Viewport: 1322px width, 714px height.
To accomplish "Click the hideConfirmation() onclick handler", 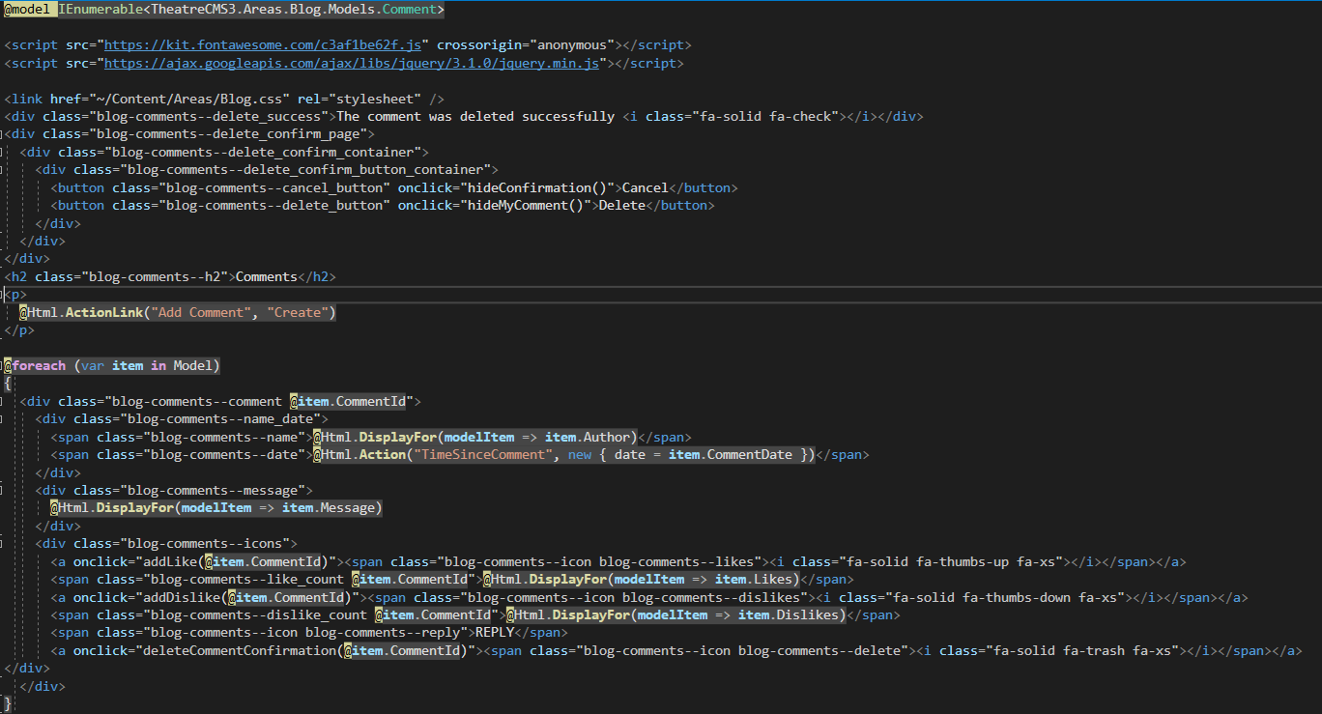I will pyautogui.click(x=537, y=187).
